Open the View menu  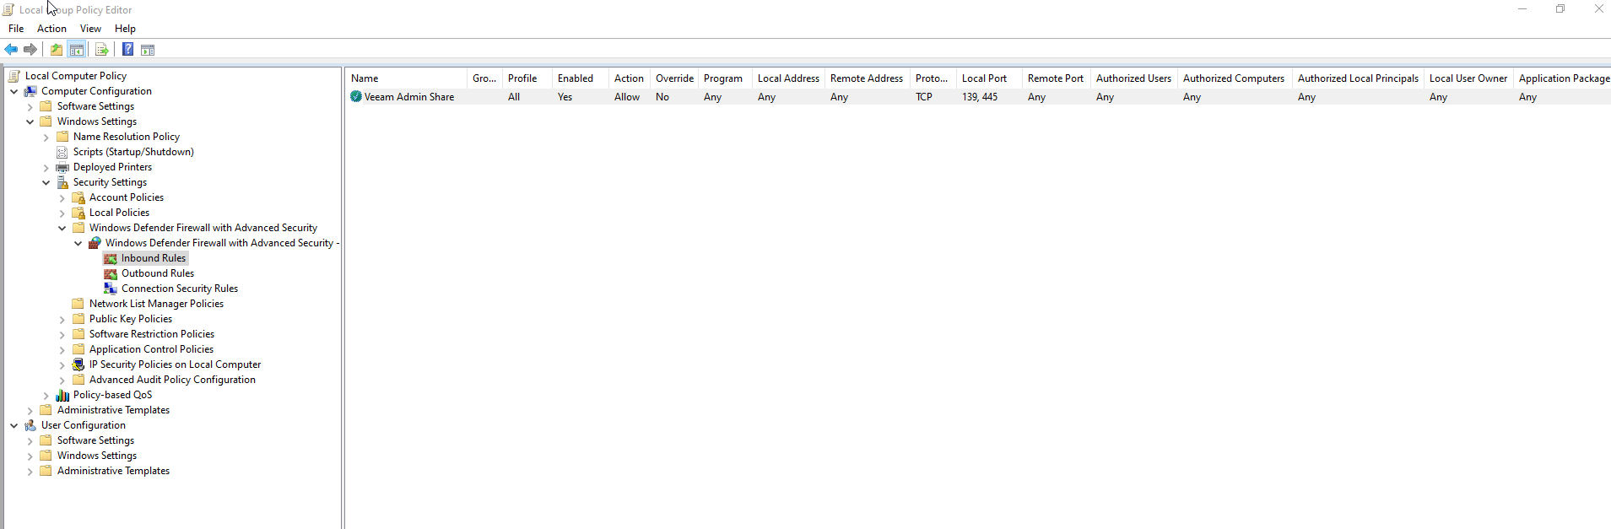click(x=90, y=29)
